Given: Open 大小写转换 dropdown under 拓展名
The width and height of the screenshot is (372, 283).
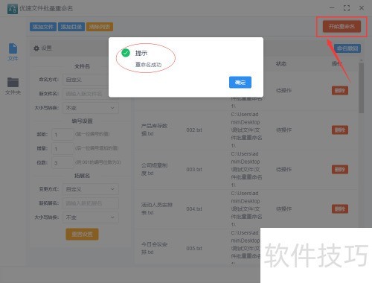Looking at the screenshot, I should 91,217.
